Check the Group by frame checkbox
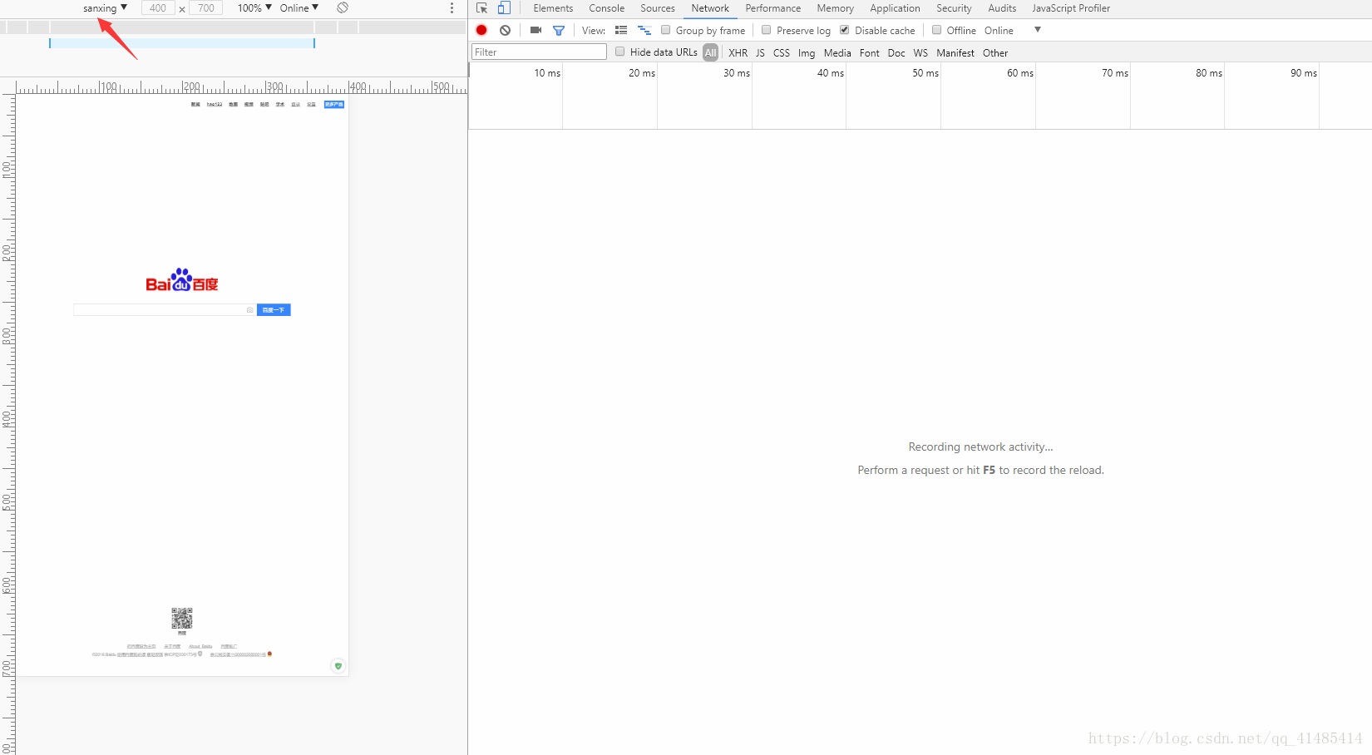Image resolution: width=1372 pixels, height=755 pixels. pos(665,30)
